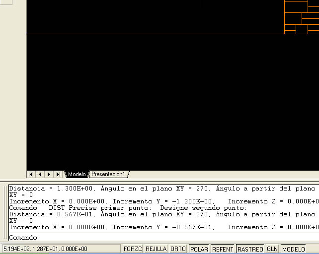Toggle REJILLA grid display
This screenshot has height=254, width=319.
(156, 249)
